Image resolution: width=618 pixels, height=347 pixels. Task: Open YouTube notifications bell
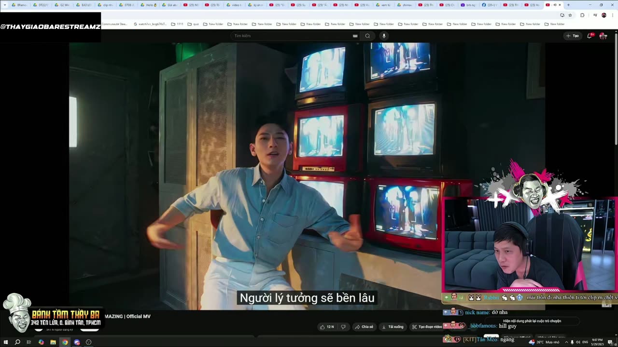click(591, 36)
